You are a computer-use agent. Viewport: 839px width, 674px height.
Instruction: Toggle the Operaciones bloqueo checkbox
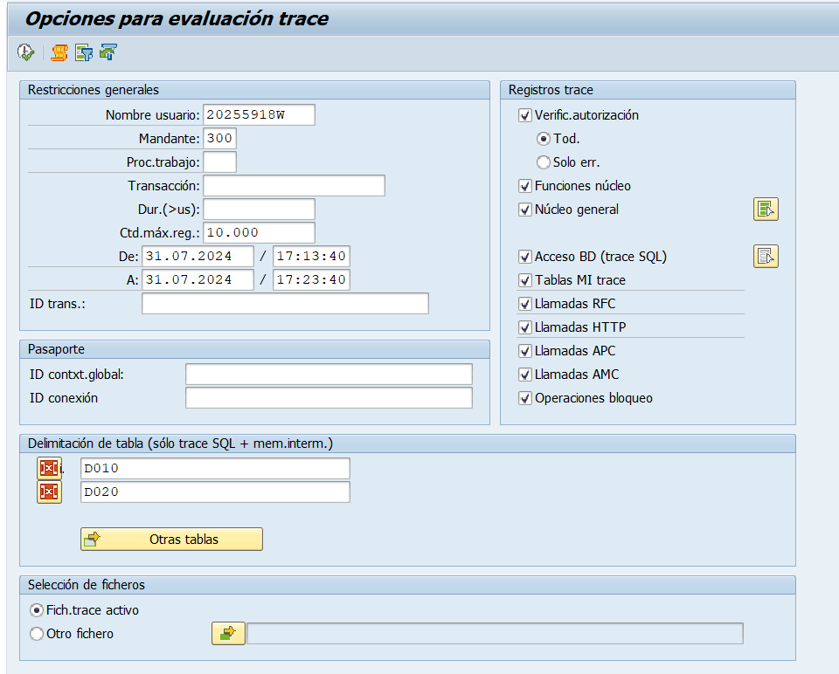click(x=525, y=398)
